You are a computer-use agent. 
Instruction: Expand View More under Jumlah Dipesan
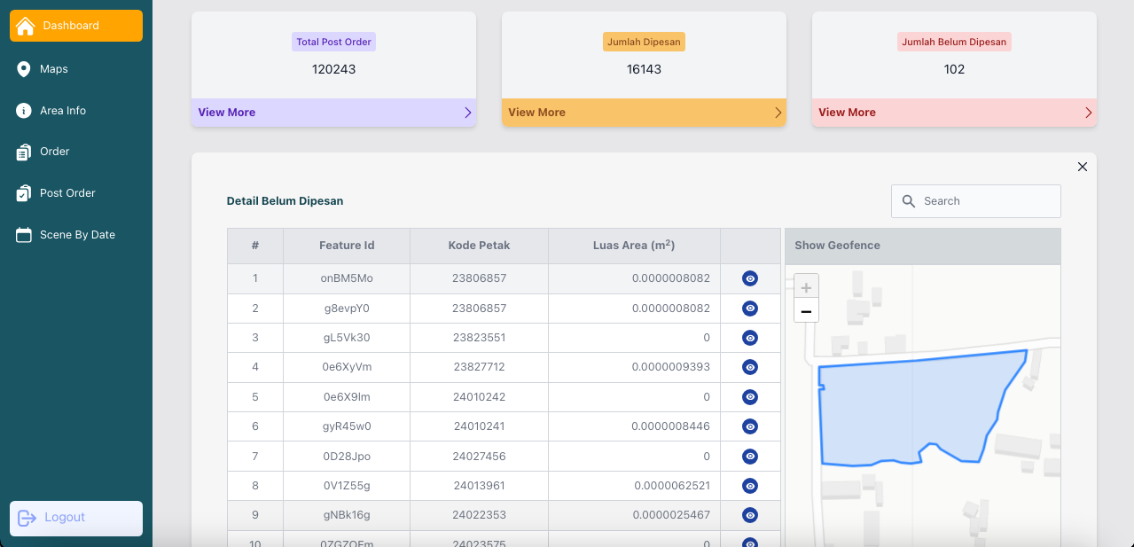pos(644,113)
